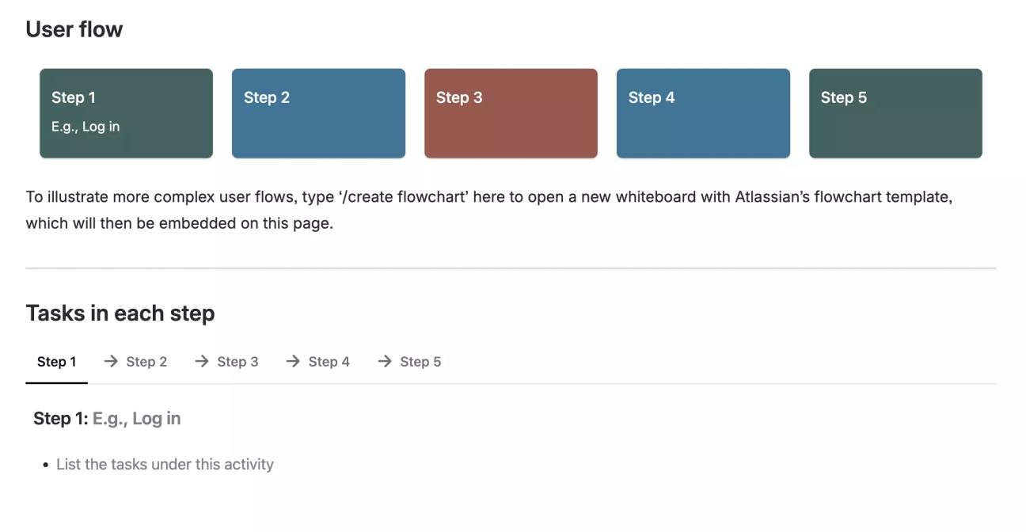Click the 'Tasks in each step' heading
This screenshot has height=532, width=1026.
(x=120, y=312)
